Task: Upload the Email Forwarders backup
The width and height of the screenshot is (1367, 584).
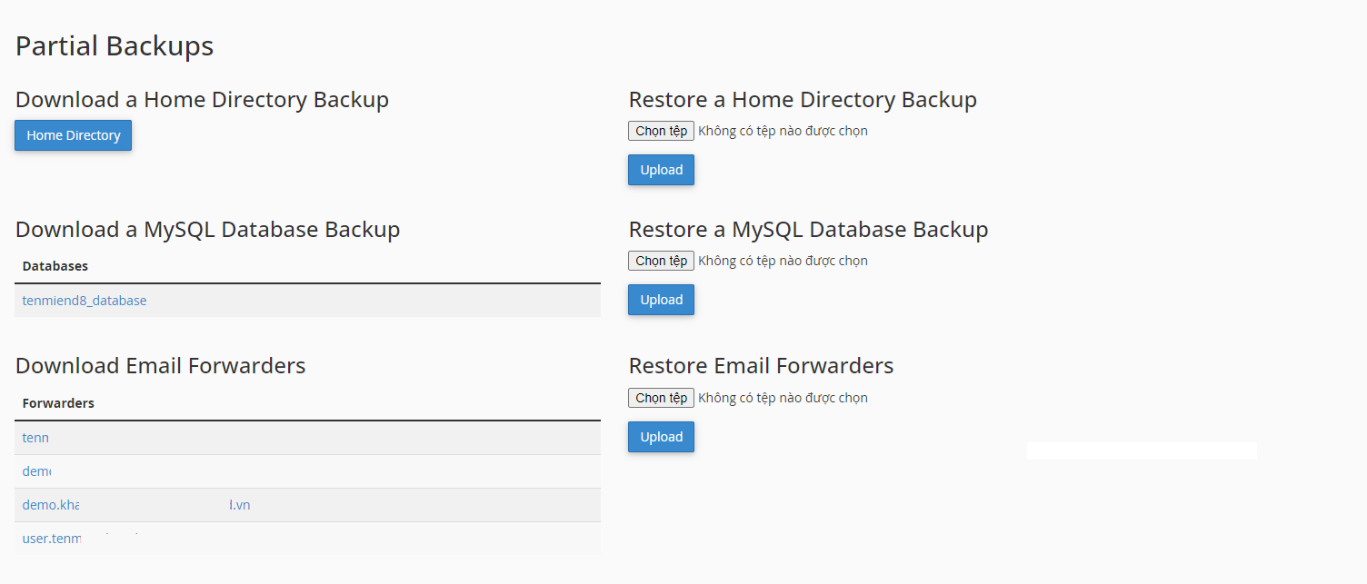Action: [x=661, y=437]
